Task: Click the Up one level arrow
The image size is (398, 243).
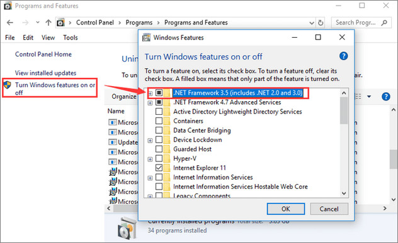Action: pos(48,23)
